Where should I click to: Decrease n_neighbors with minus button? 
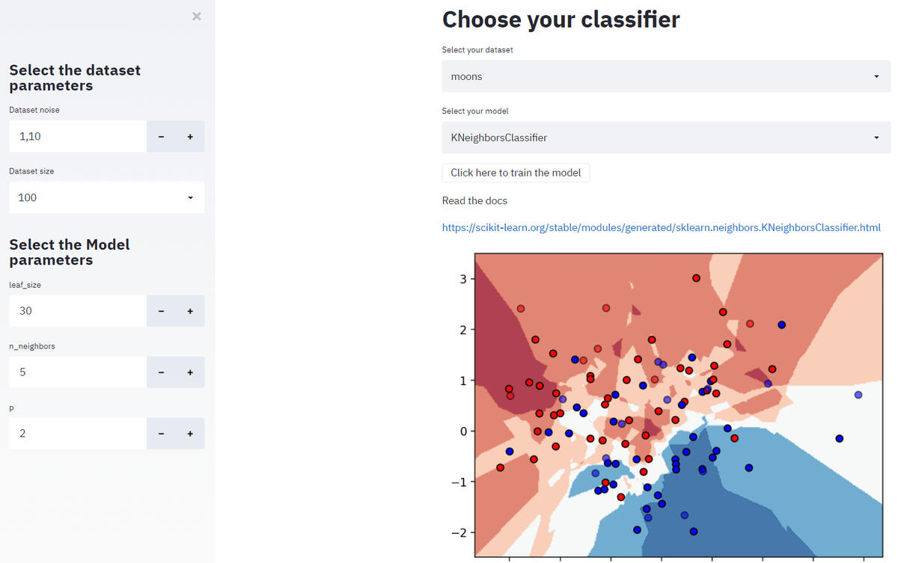pyautogui.click(x=161, y=372)
